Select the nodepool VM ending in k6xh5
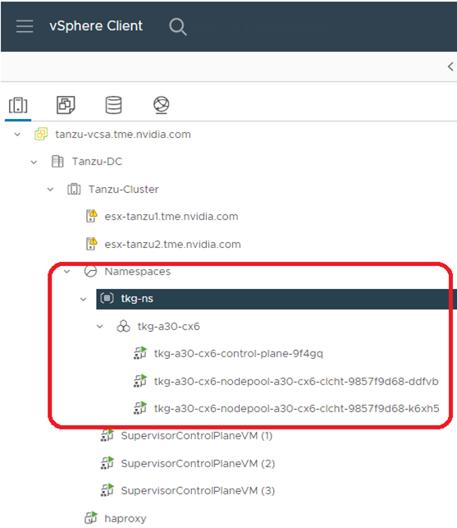457x528 pixels. pos(296,408)
